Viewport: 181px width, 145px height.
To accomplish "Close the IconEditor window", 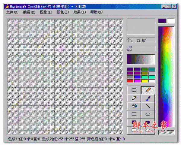I will click(x=174, y=6).
